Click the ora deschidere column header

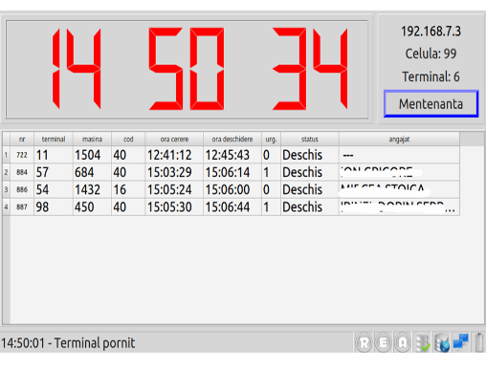(232, 140)
